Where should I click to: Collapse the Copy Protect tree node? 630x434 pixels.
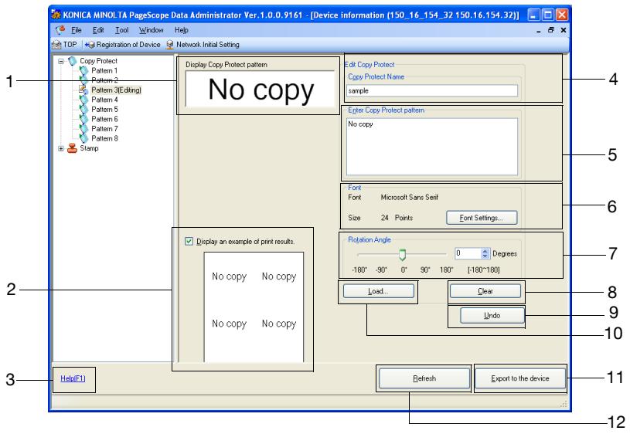[x=60, y=62]
